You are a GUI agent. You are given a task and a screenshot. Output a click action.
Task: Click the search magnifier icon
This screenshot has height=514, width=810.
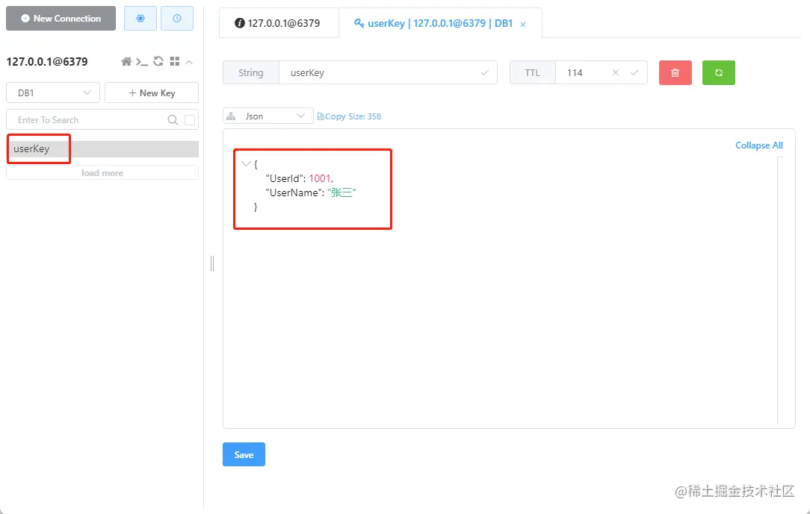(x=173, y=119)
